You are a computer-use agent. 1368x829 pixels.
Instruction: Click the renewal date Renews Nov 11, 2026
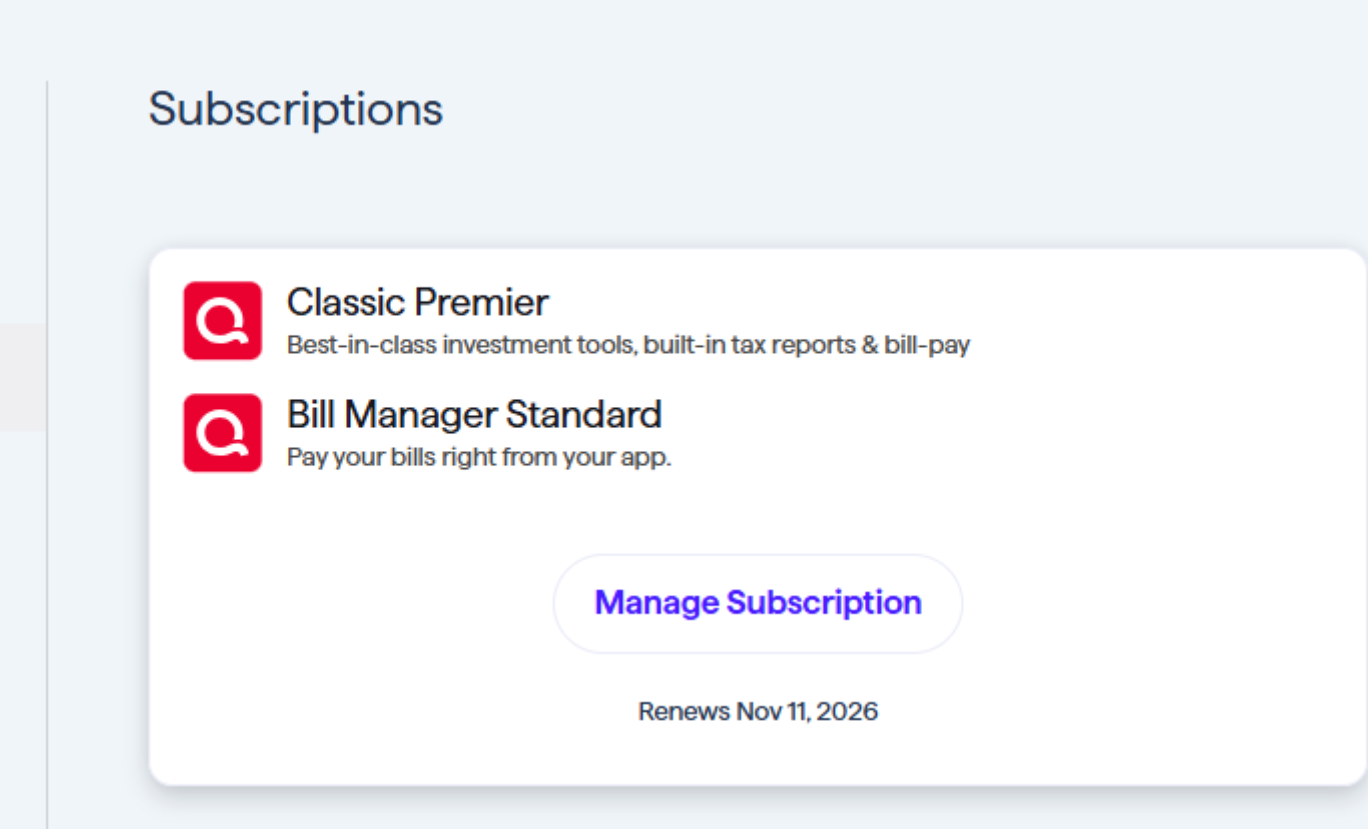(x=757, y=711)
